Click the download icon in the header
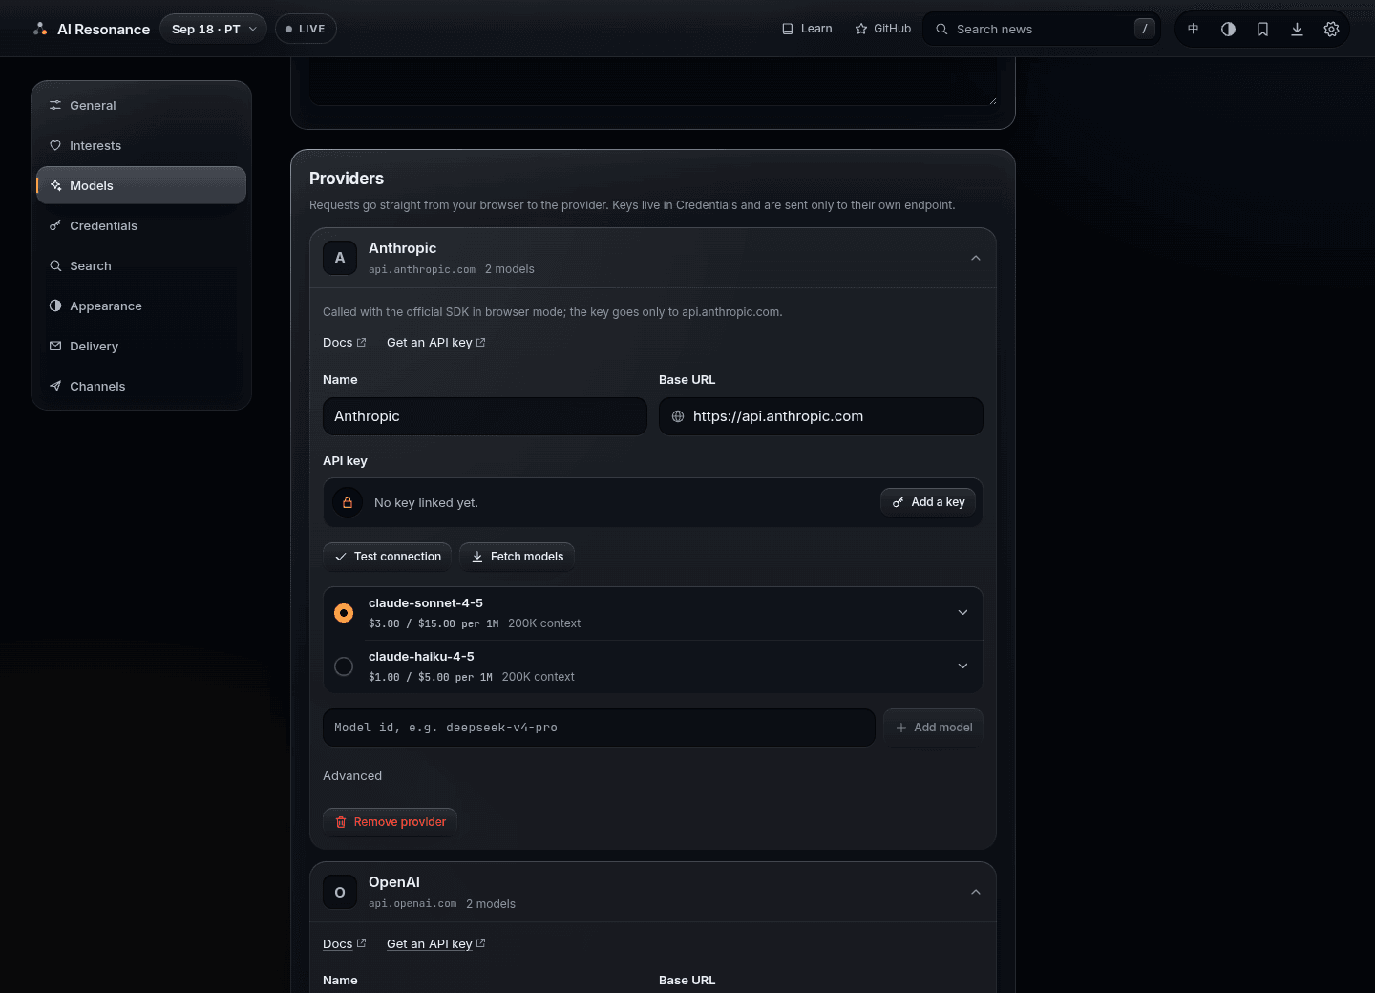 point(1297,29)
